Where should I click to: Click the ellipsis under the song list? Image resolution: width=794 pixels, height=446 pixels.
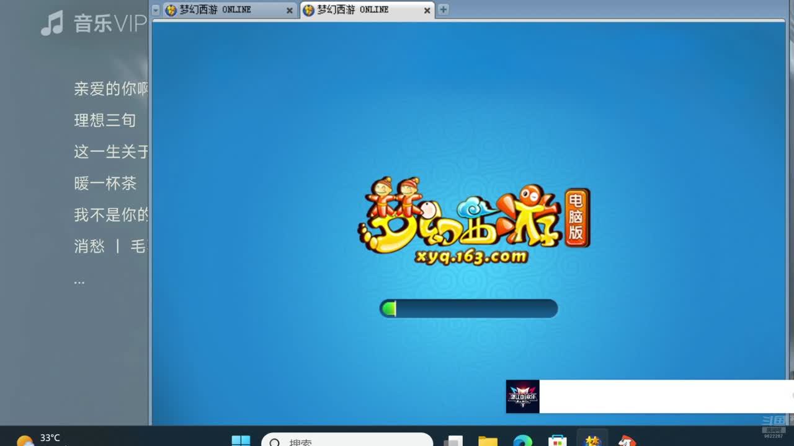click(79, 282)
